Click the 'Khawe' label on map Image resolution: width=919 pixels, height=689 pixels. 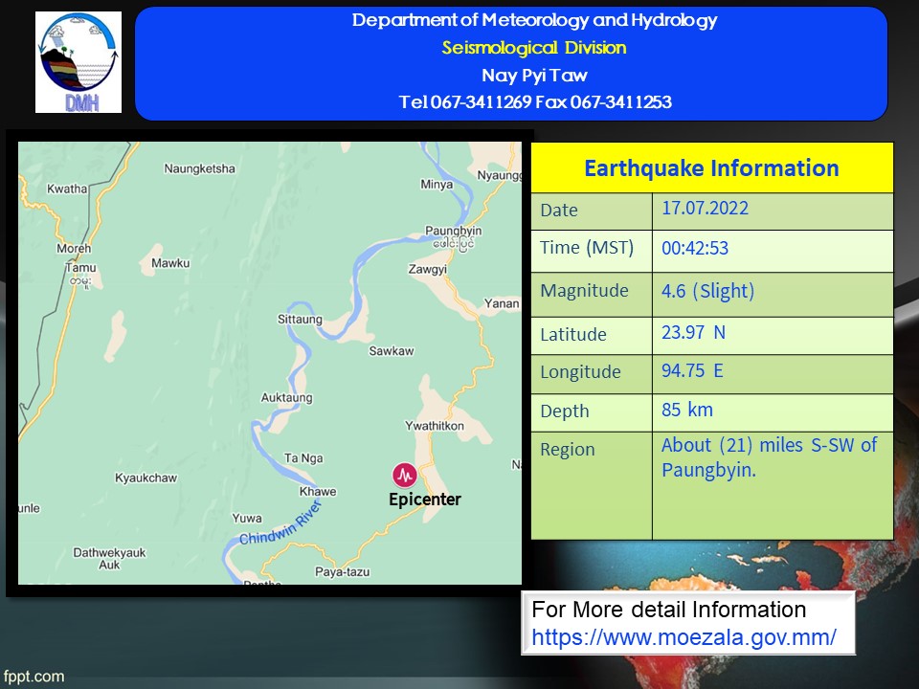point(318,492)
